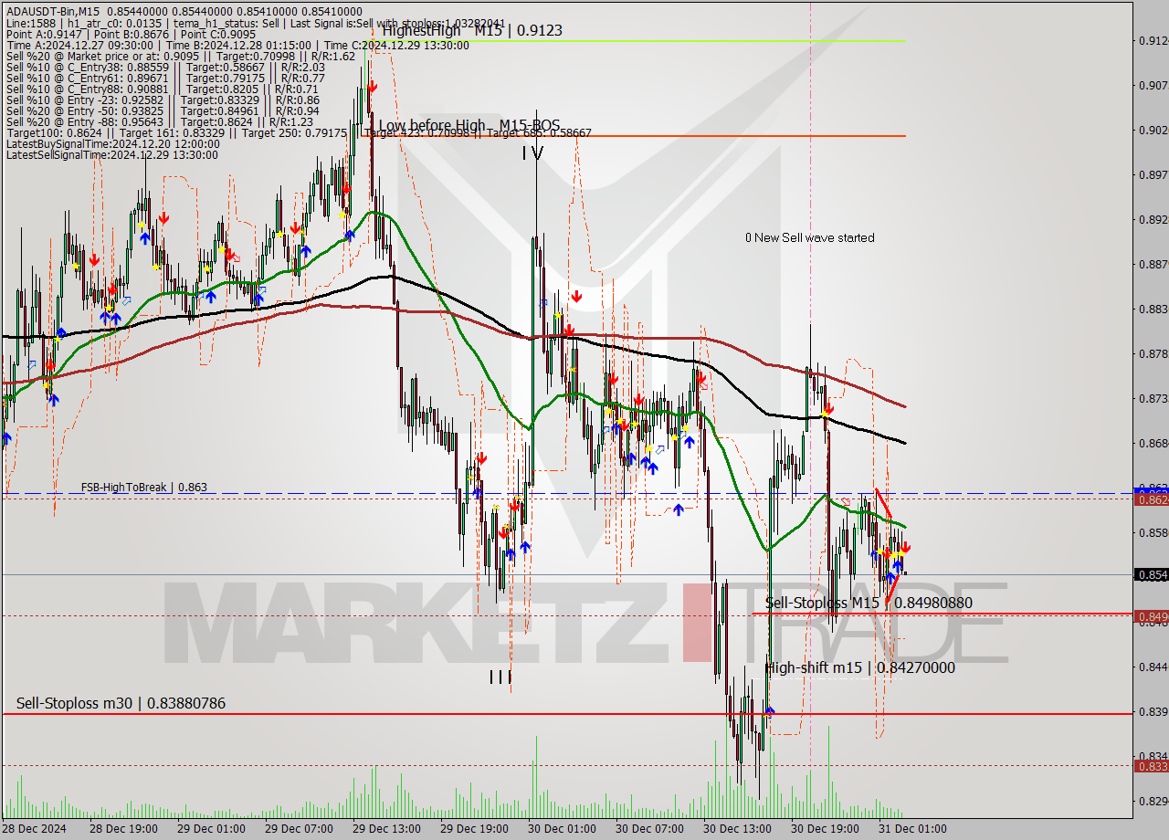Click the '30 Dec 19:00' time label
Screen dimensions: 1169x840
pos(826,829)
